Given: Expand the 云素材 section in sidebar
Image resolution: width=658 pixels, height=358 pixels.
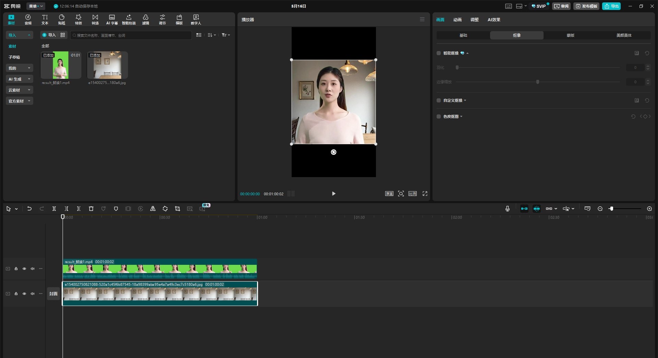Looking at the screenshot, I should click(x=19, y=90).
